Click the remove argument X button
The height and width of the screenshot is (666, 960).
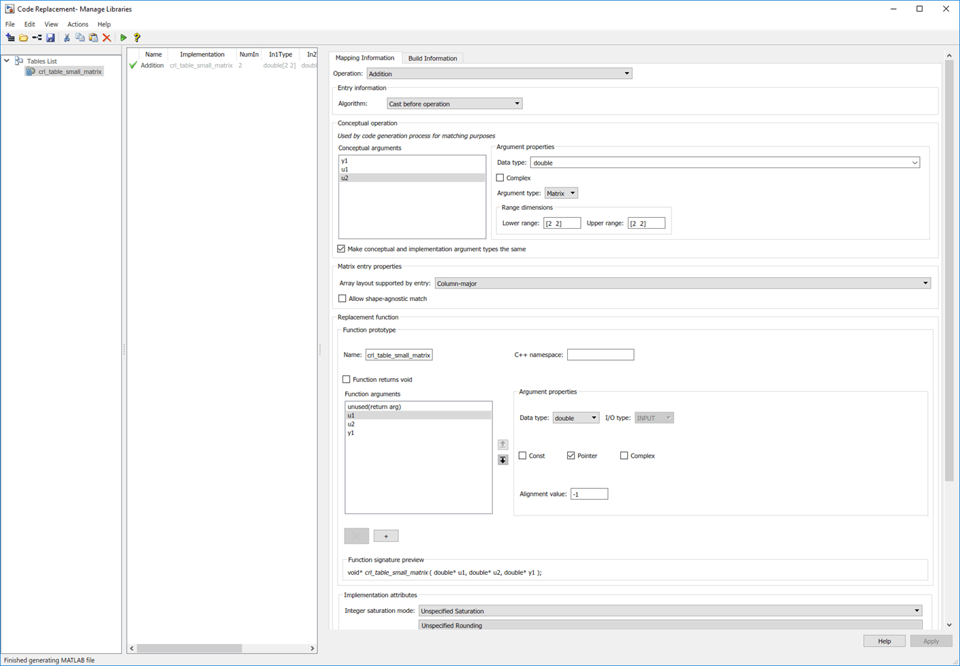coord(357,536)
